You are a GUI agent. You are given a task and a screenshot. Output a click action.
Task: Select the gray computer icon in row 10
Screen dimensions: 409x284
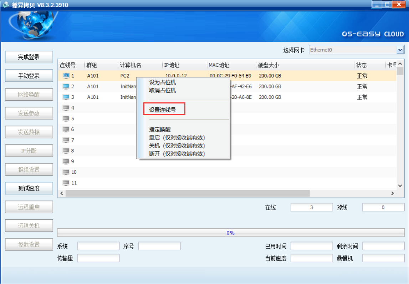66,172
